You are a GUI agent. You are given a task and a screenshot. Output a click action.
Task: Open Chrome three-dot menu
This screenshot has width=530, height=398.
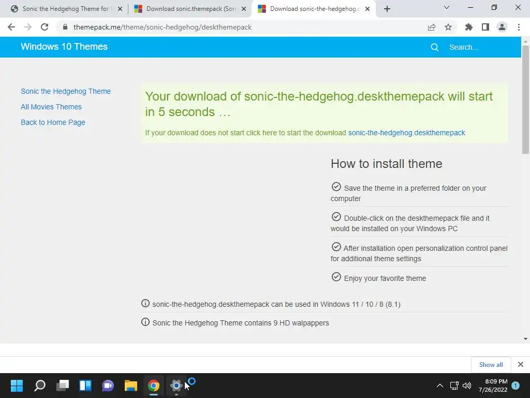[x=519, y=27]
